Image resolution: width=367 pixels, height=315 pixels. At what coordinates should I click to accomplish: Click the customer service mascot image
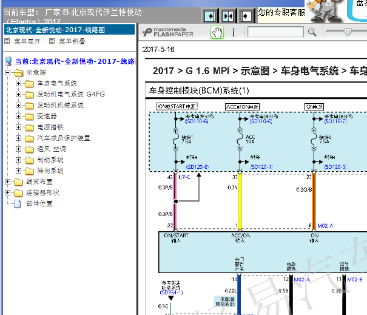(x=325, y=12)
